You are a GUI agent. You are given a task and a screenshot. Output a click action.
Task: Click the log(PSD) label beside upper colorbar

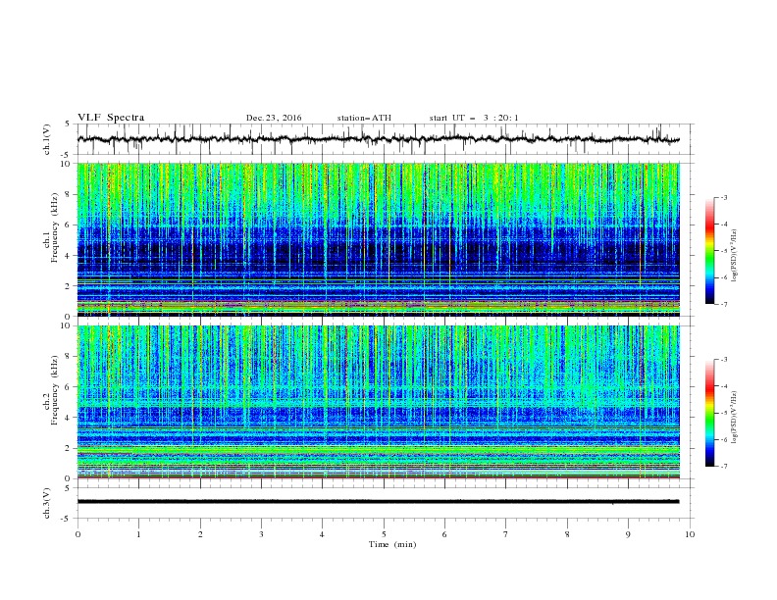pyautogui.click(x=735, y=256)
